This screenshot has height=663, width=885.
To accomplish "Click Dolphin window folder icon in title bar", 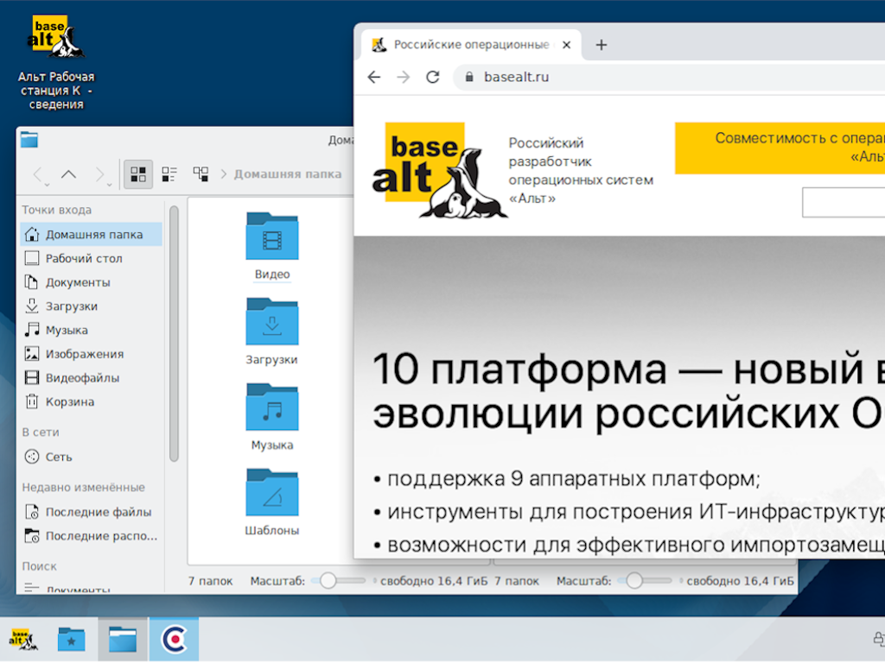I will (29, 139).
